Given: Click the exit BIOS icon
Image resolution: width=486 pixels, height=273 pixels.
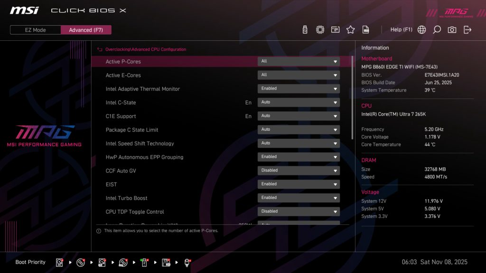Looking at the screenshot, I should point(467,29).
